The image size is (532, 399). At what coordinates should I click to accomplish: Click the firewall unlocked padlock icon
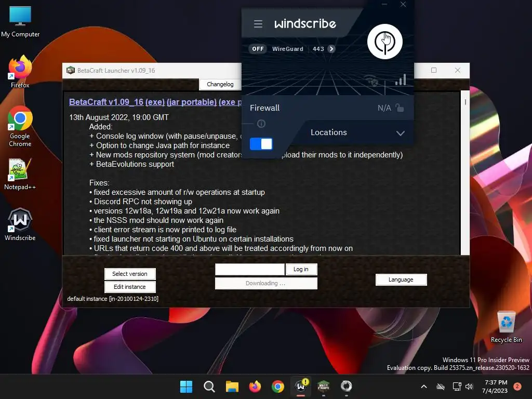tap(400, 108)
